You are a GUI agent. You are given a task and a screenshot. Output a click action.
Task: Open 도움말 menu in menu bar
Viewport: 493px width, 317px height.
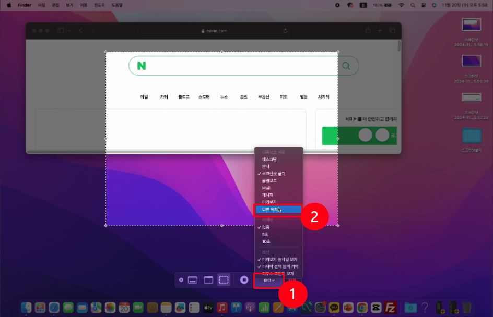[117, 5]
